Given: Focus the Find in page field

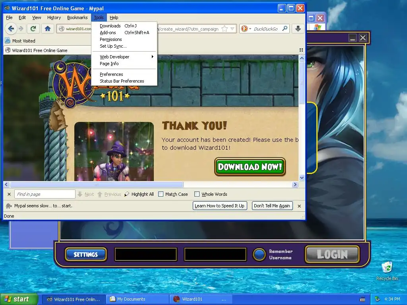Looking at the screenshot, I should click(45, 194).
